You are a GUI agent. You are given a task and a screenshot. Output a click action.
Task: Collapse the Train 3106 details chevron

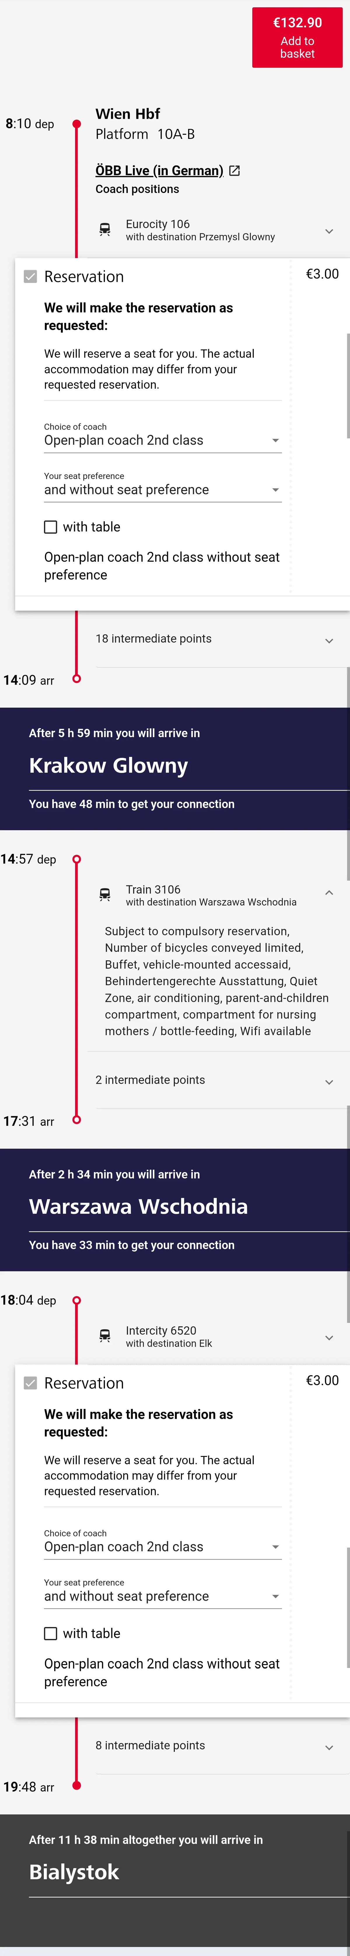(x=329, y=893)
